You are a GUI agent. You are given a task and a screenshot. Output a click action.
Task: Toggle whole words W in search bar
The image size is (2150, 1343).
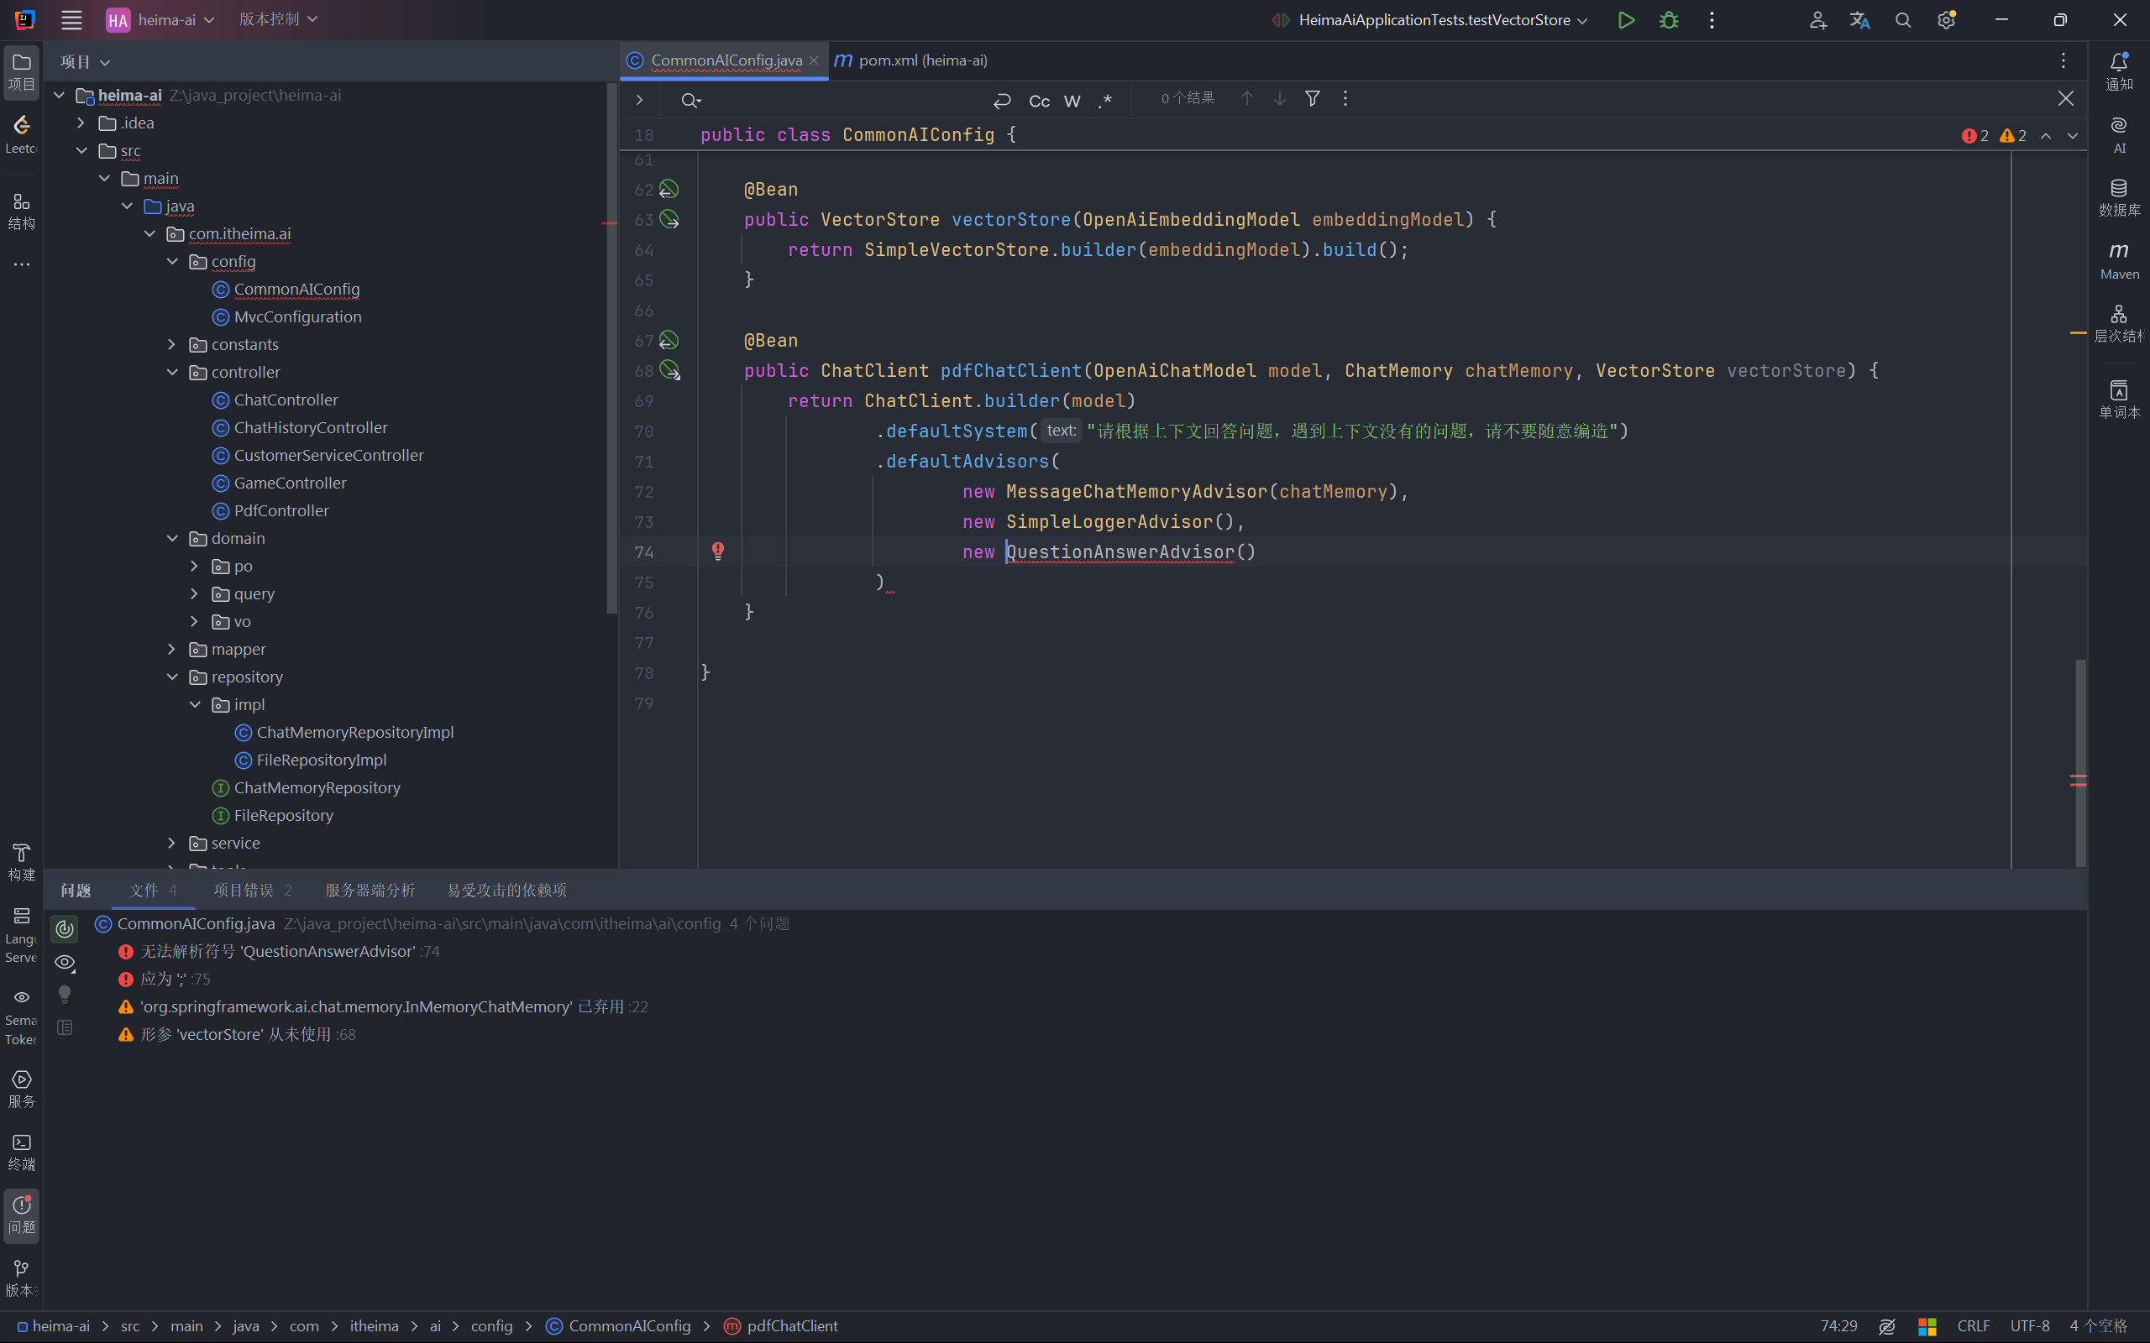point(1072,101)
